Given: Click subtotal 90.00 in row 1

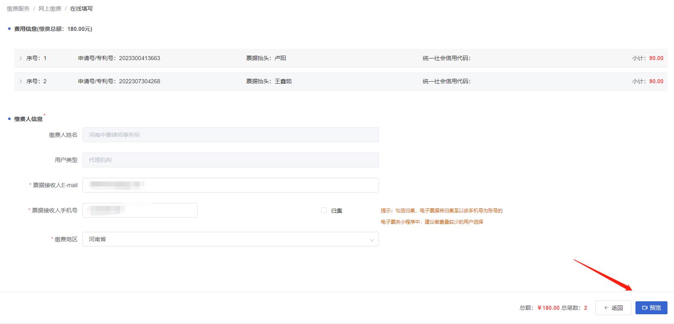Looking at the screenshot, I should pyautogui.click(x=656, y=58).
